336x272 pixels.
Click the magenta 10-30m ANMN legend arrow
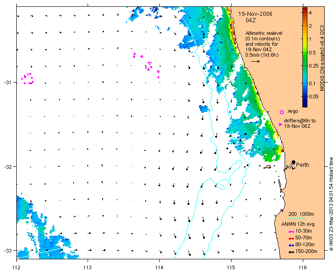click(291, 232)
